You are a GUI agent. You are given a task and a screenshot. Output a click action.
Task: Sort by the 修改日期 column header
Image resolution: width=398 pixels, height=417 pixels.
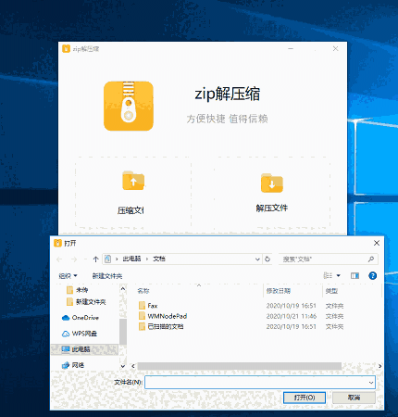(279, 291)
